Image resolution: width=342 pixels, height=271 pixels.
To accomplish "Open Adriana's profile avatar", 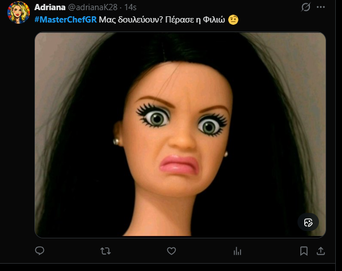I will coord(19,12).
